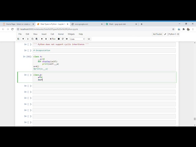Paste cells below icon
196x147 pixels.
point(37,39)
